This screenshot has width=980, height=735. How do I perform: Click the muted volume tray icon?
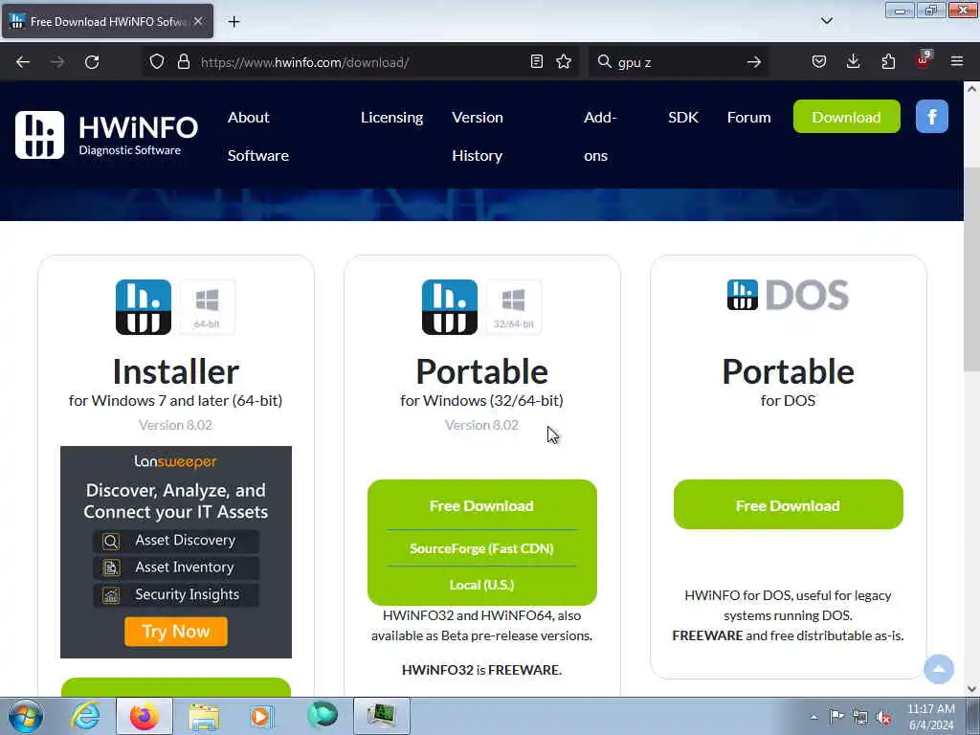883,718
